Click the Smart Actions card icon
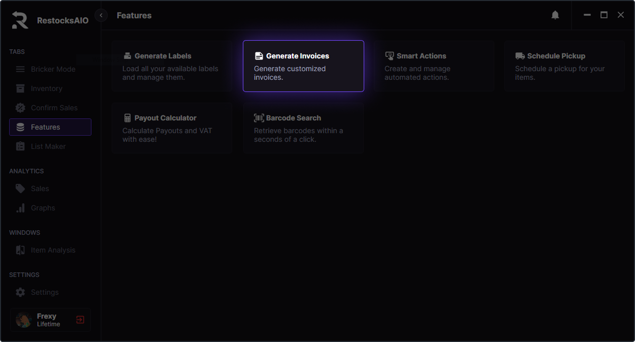635x342 pixels. pos(389,56)
